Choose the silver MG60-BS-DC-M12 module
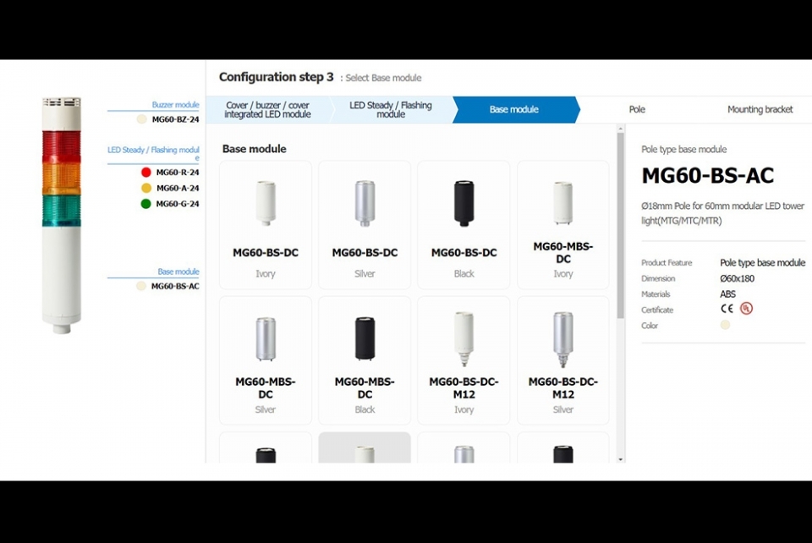 coord(563,360)
